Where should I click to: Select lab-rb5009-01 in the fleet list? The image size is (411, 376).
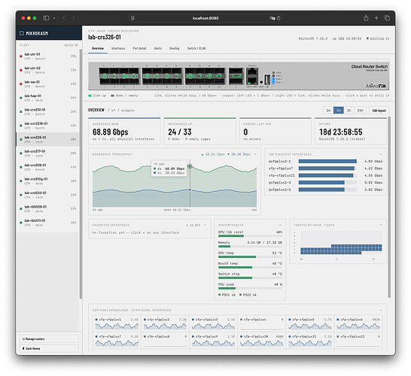pyautogui.click(x=47, y=209)
